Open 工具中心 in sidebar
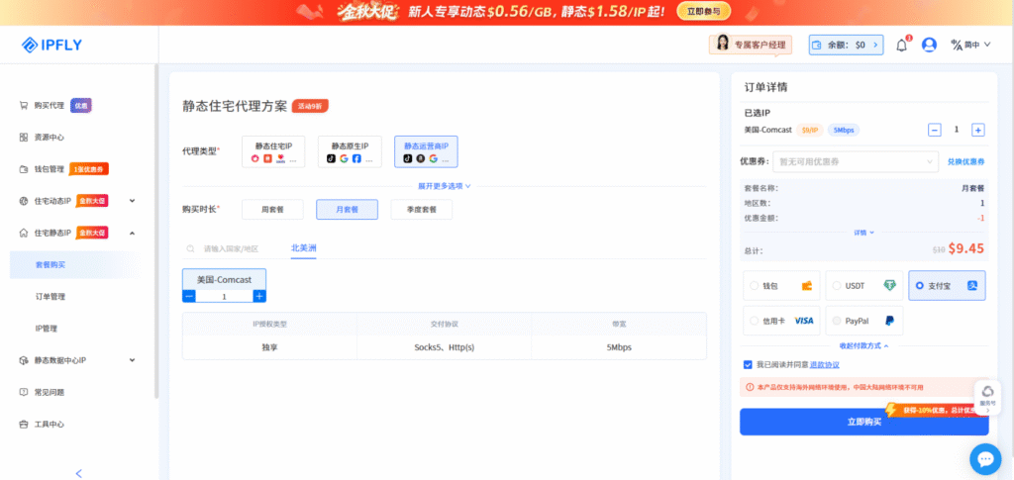This screenshot has width=1014, height=480. pyautogui.click(x=49, y=425)
